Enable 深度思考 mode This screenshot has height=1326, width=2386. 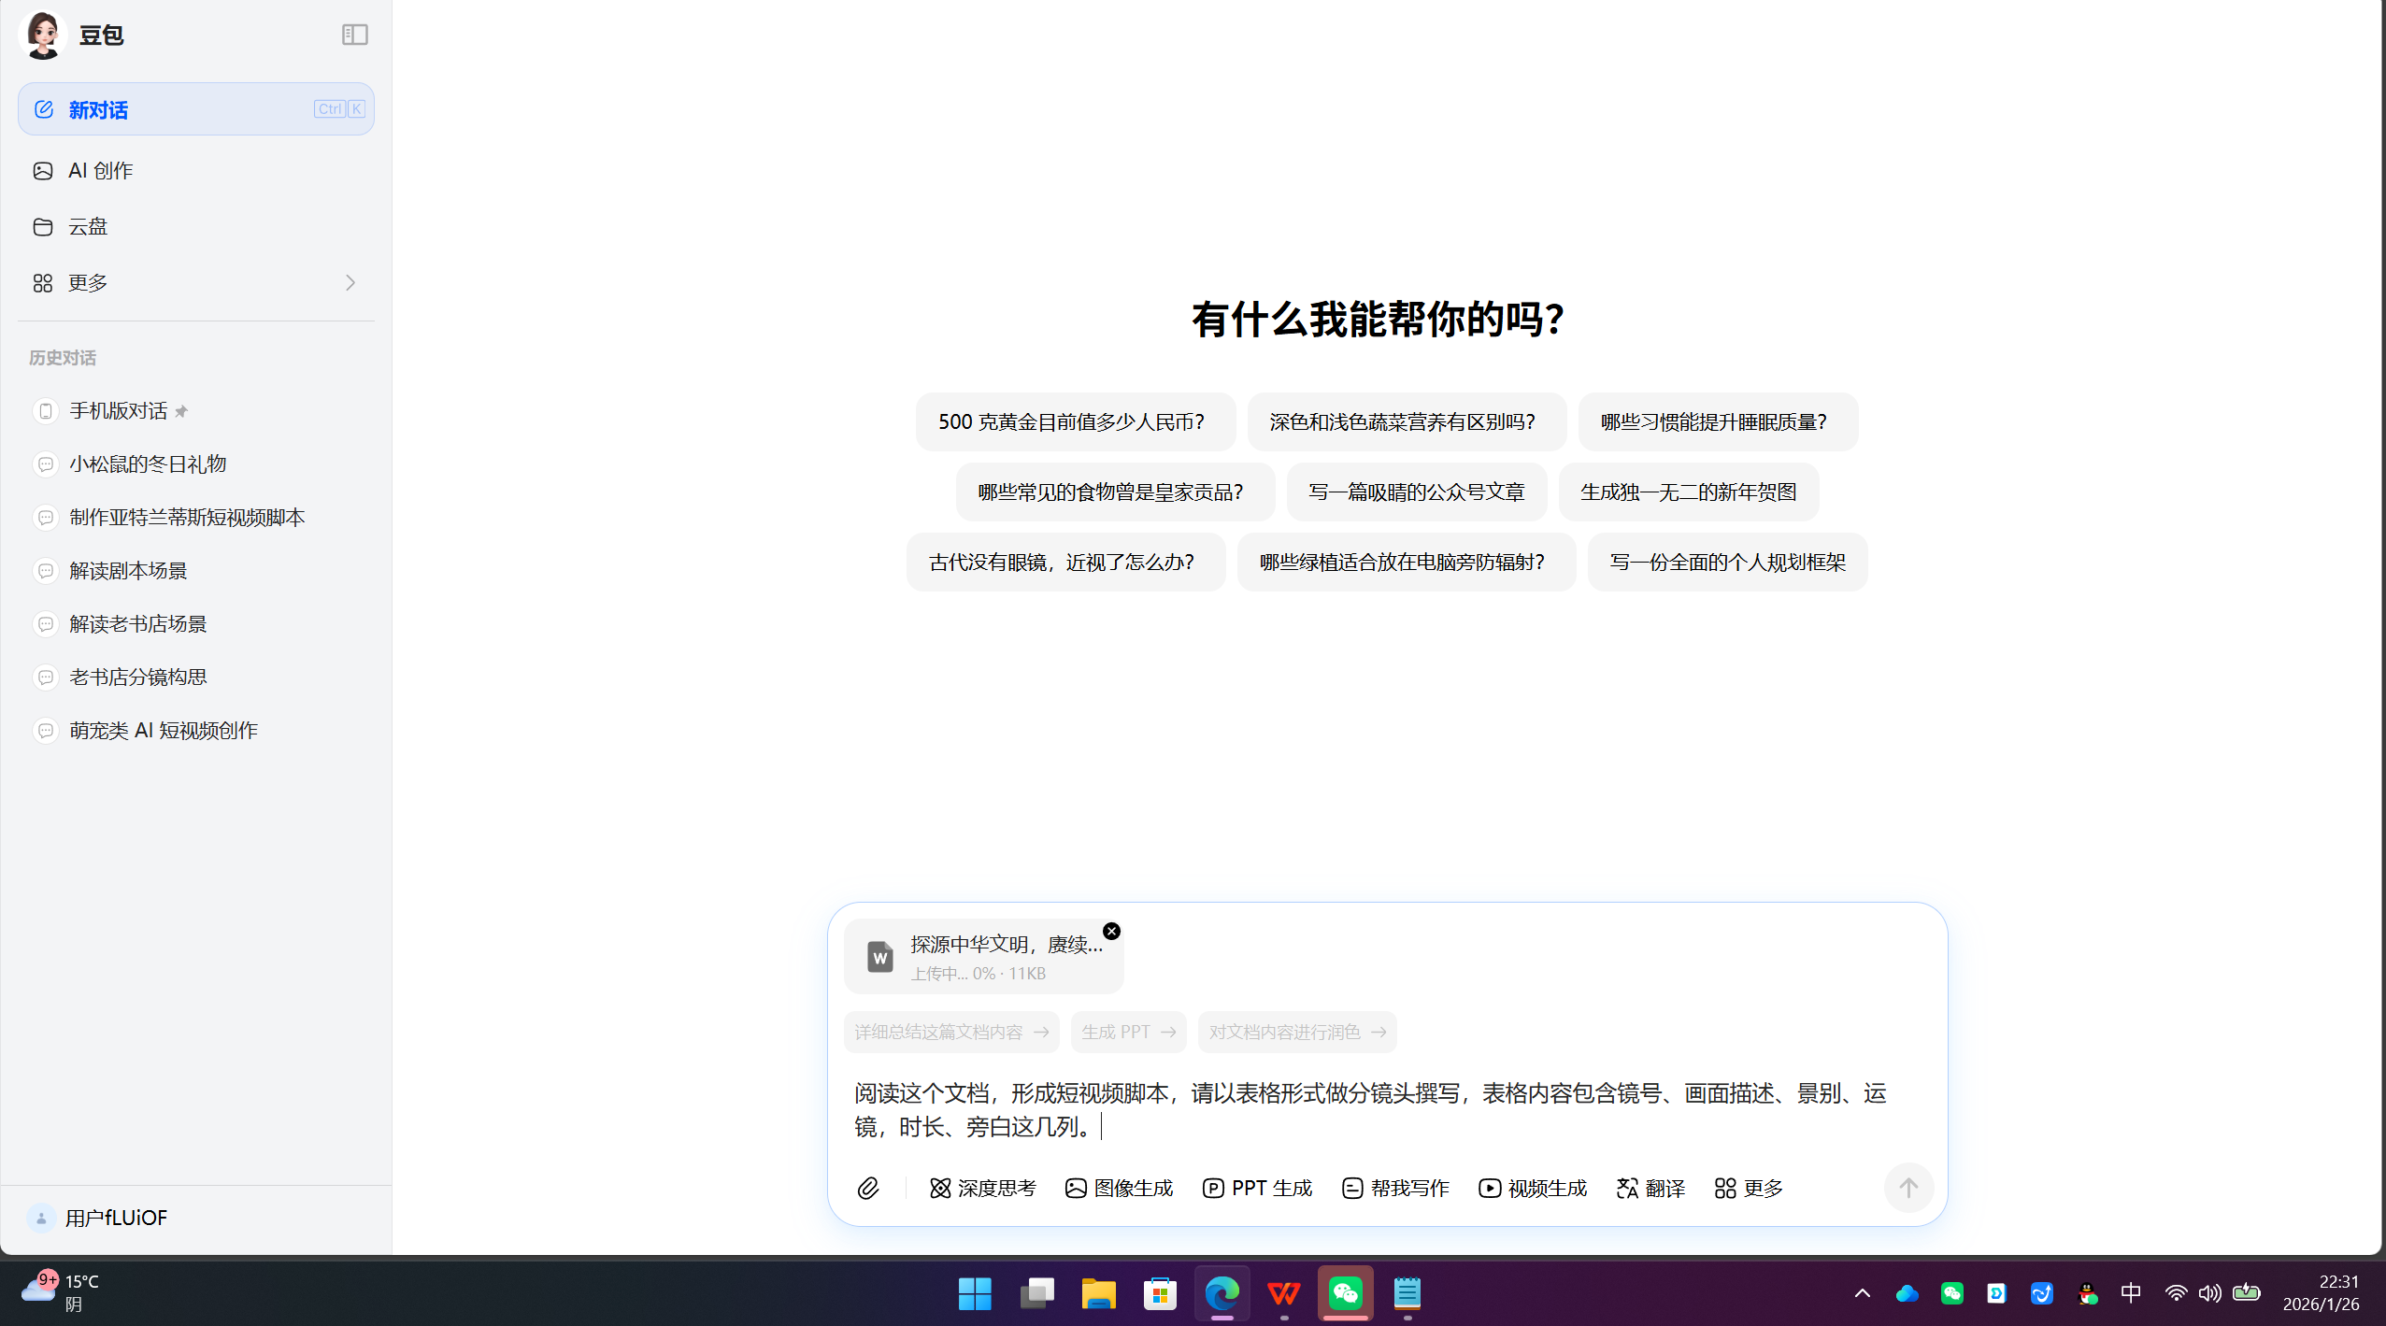(x=983, y=1188)
